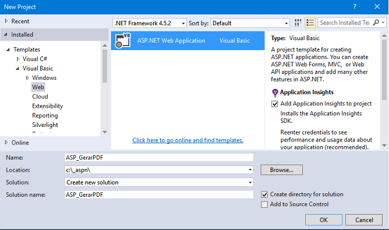389x230 pixels.
Task: Toggle Add Application Insights to project checkbox
Action: (275, 104)
